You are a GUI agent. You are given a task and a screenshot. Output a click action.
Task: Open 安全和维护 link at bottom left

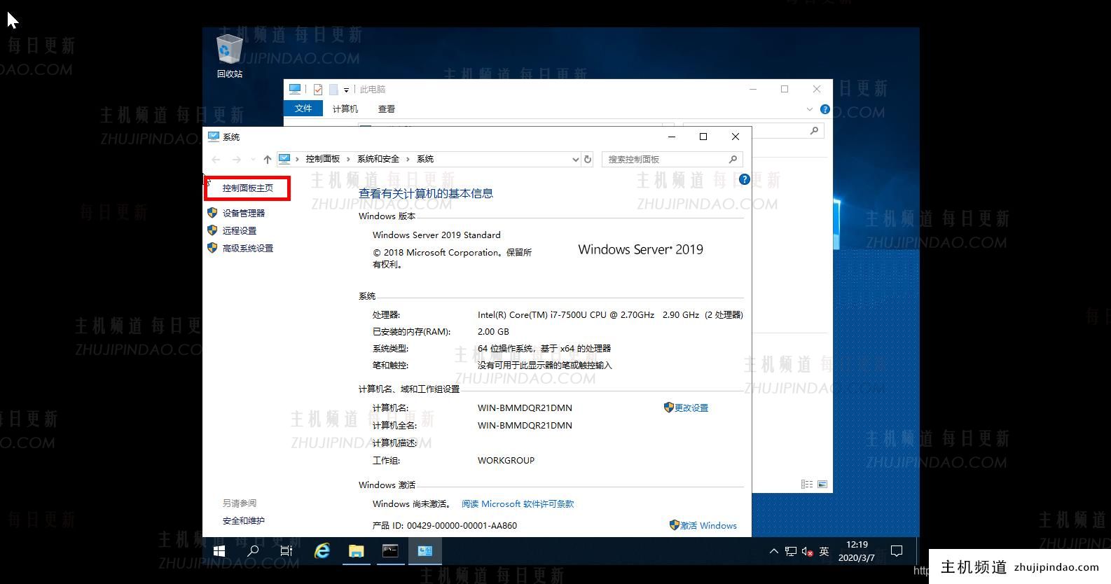(x=244, y=520)
